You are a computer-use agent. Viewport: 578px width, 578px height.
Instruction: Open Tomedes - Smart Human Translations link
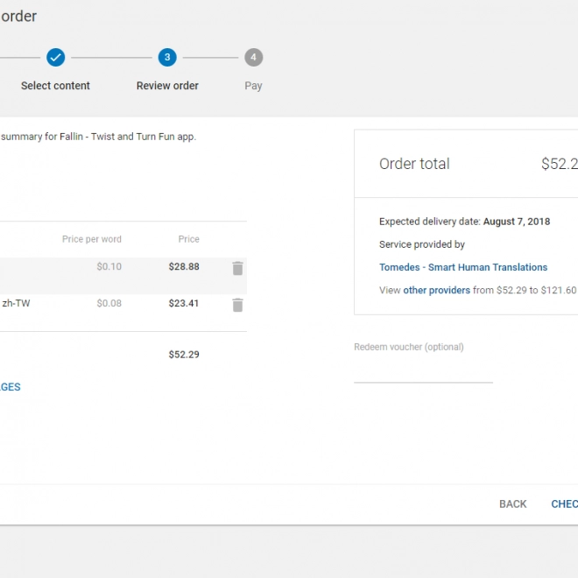[463, 267]
